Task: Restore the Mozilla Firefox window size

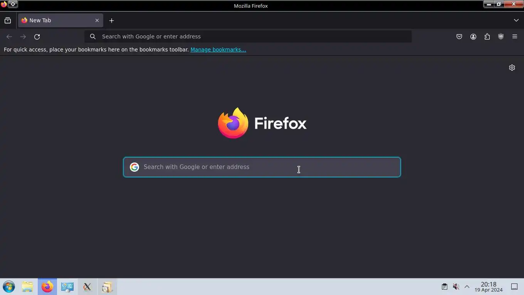Action: (499, 4)
